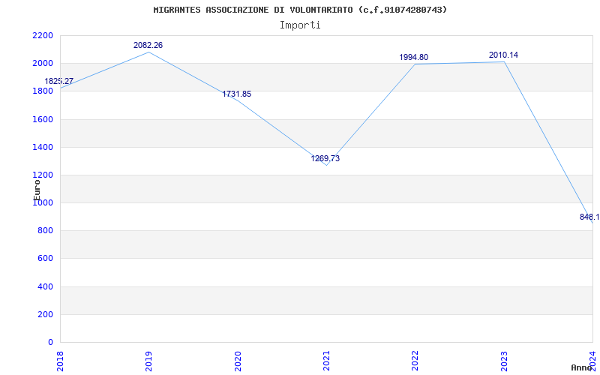Screen dimensions: 600x375
Task: Click the 1800 y-axis value
Action: pos(43,91)
